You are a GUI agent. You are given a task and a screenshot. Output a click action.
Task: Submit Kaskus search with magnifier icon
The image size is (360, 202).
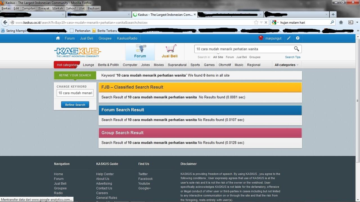(x=296, y=49)
